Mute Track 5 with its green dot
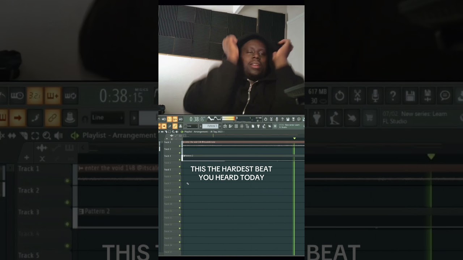Viewport: 463px width, 260px height. point(179,173)
